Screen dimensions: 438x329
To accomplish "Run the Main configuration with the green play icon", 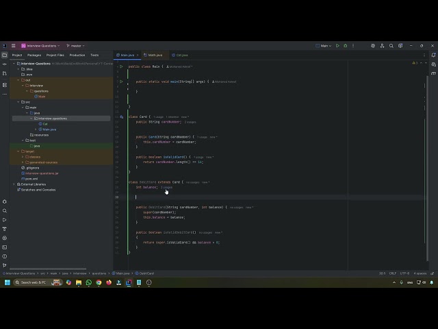I will tap(337, 46).
